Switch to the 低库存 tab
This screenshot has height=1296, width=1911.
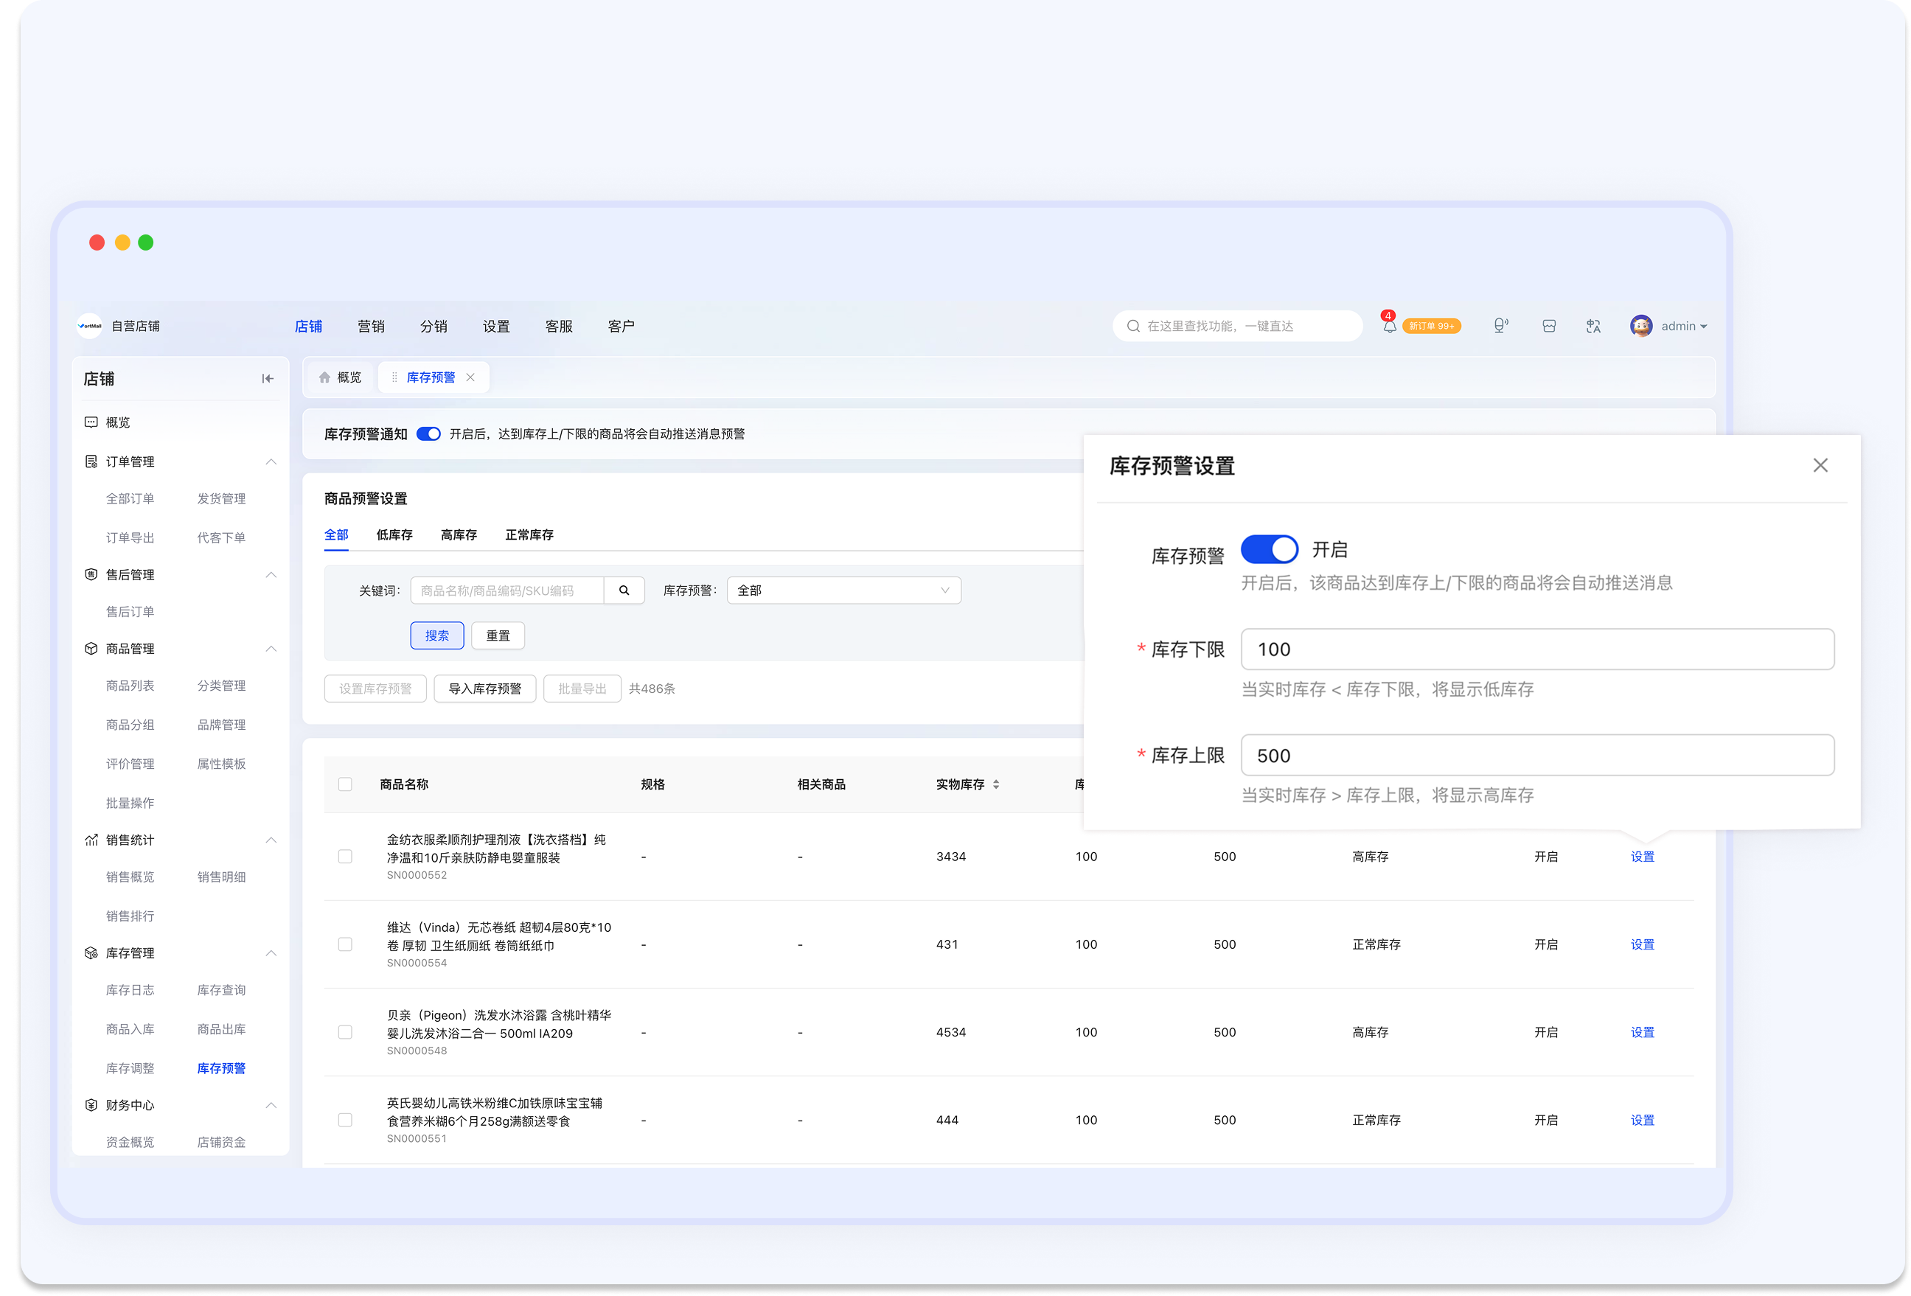point(394,534)
